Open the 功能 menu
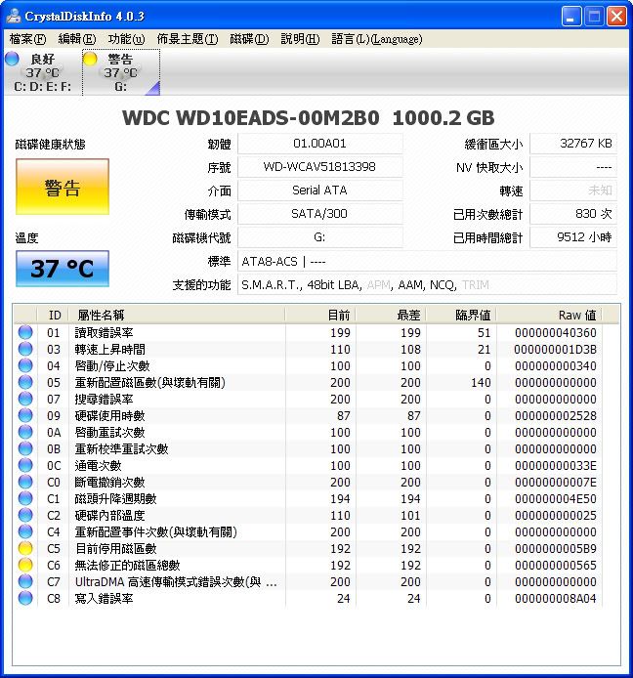Viewport: 633px width, 678px height. 126,39
